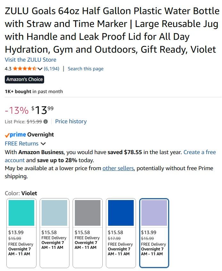Click the List Price info icon

(x=46, y=122)
